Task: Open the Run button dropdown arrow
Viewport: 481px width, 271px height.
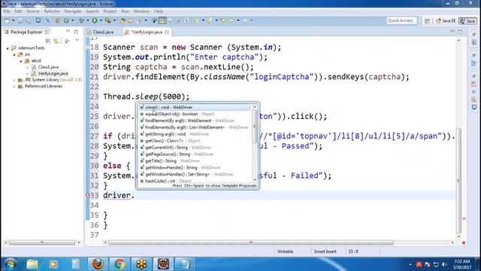Action: pyautogui.click(x=101, y=20)
